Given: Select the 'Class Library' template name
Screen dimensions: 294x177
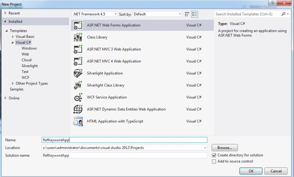Looking at the screenshot, I should coord(97,37).
